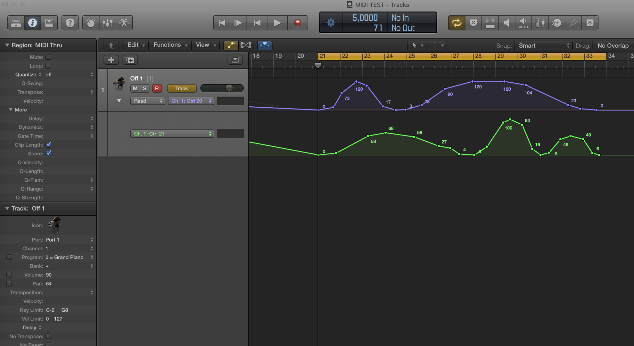
Task: Open the Mixer from the control bar
Action: (107, 23)
